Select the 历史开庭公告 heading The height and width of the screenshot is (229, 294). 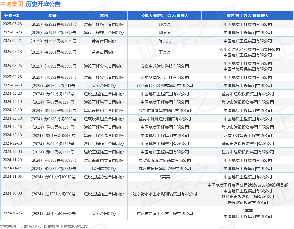[43, 4]
